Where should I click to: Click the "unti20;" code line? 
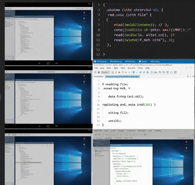click(x=115, y=121)
